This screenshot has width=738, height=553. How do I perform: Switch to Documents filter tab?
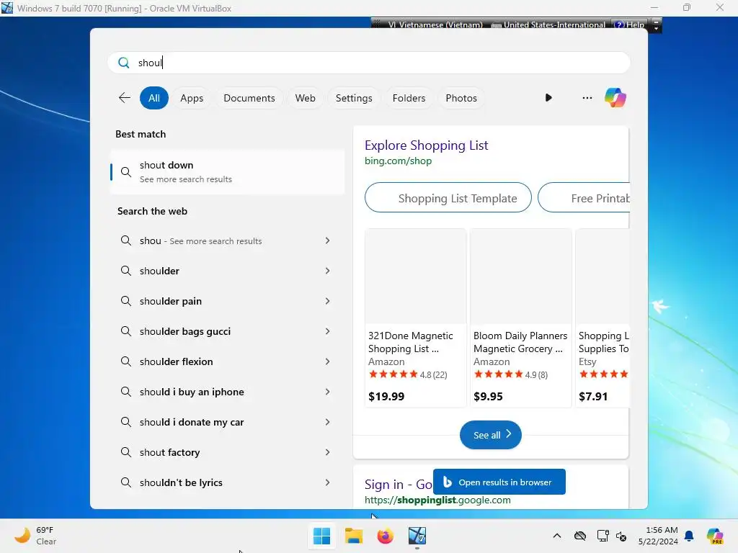coord(249,98)
